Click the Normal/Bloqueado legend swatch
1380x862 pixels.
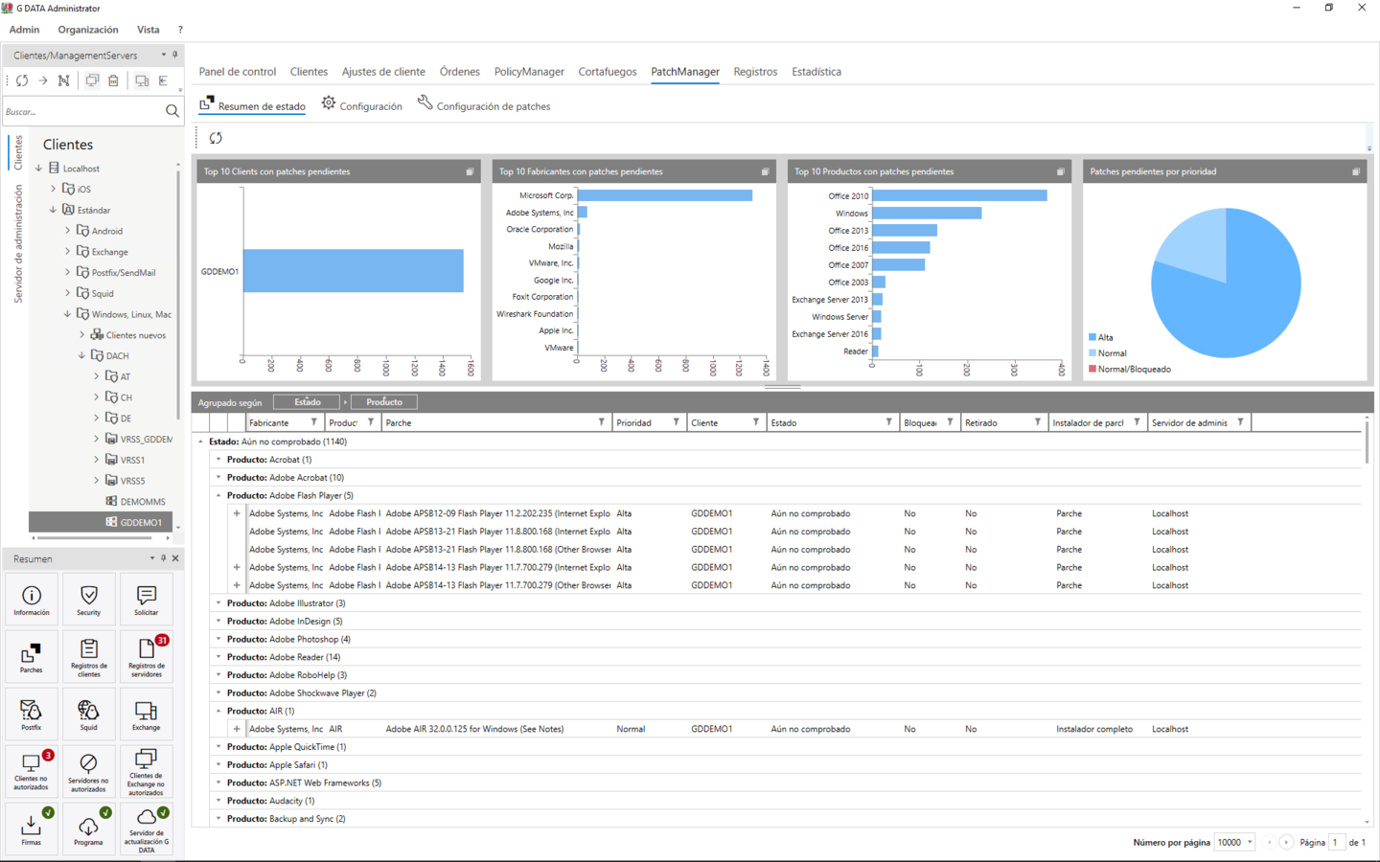[1092, 369]
